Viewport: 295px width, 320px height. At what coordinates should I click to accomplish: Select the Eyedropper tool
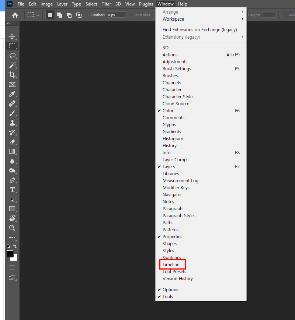(x=12, y=94)
